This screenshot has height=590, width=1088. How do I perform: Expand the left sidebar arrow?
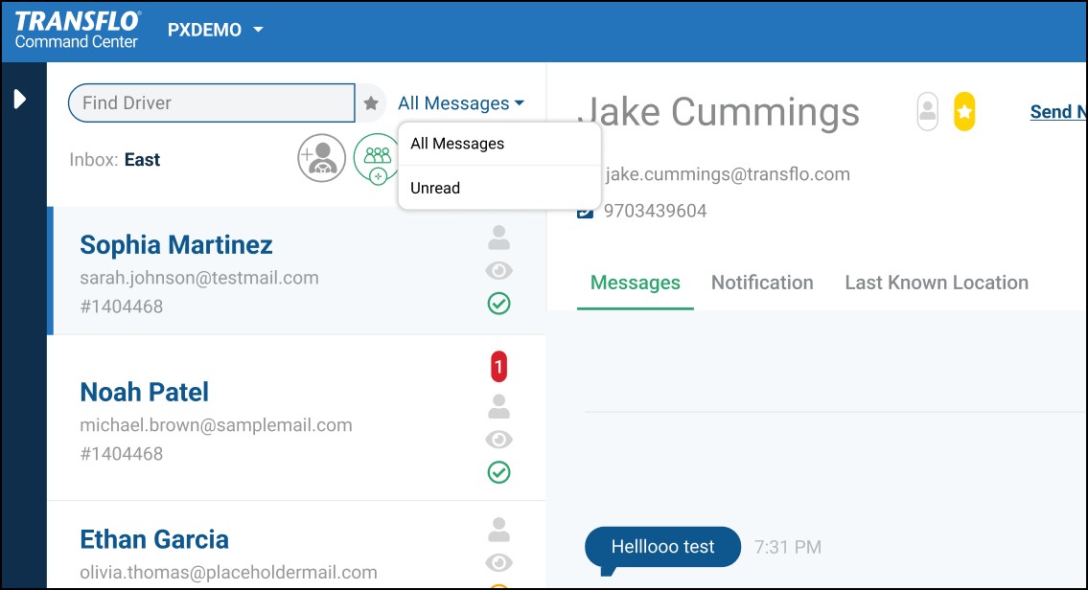pos(20,100)
